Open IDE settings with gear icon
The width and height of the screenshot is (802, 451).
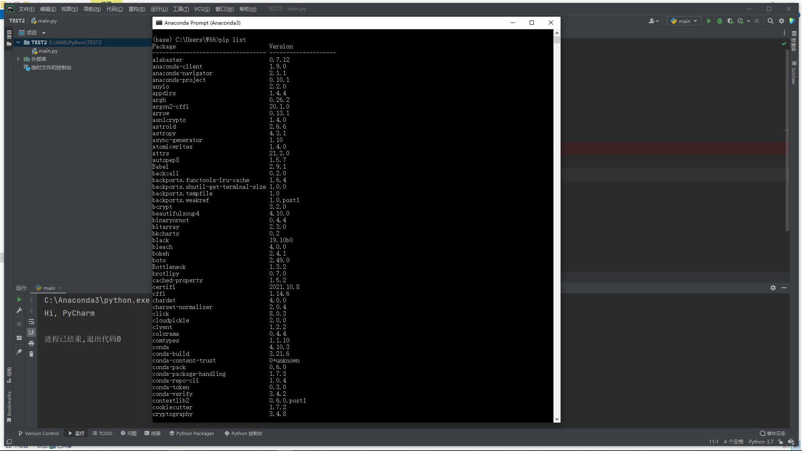781,21
